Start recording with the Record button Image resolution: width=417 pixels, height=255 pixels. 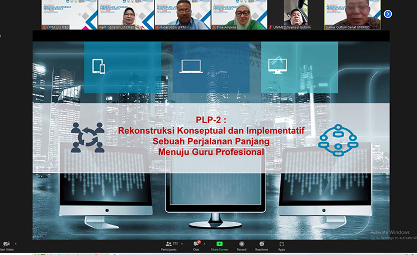coord(241,246)
